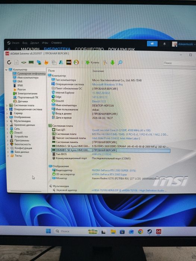Click the Купить buy button in toolbar

[x=92, y=63]
